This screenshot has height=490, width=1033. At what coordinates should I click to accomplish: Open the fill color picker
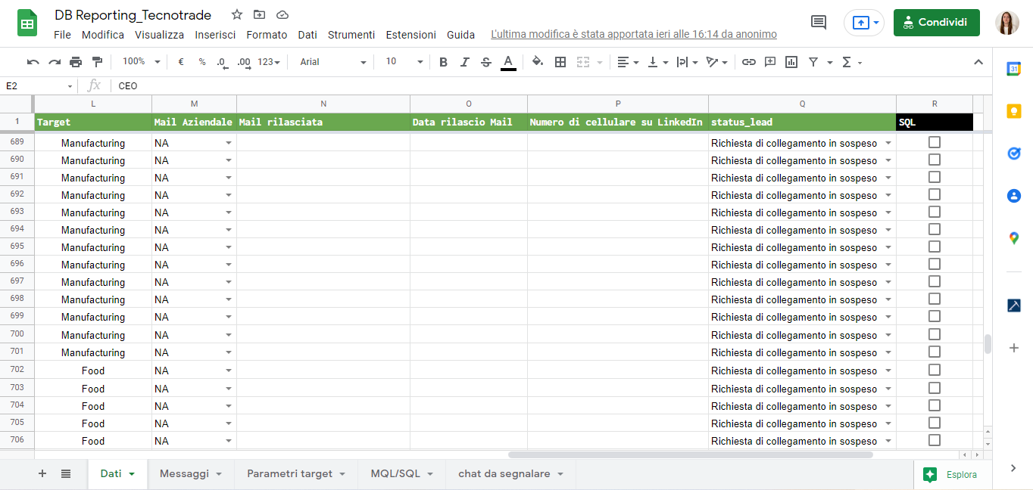point(538,62)
